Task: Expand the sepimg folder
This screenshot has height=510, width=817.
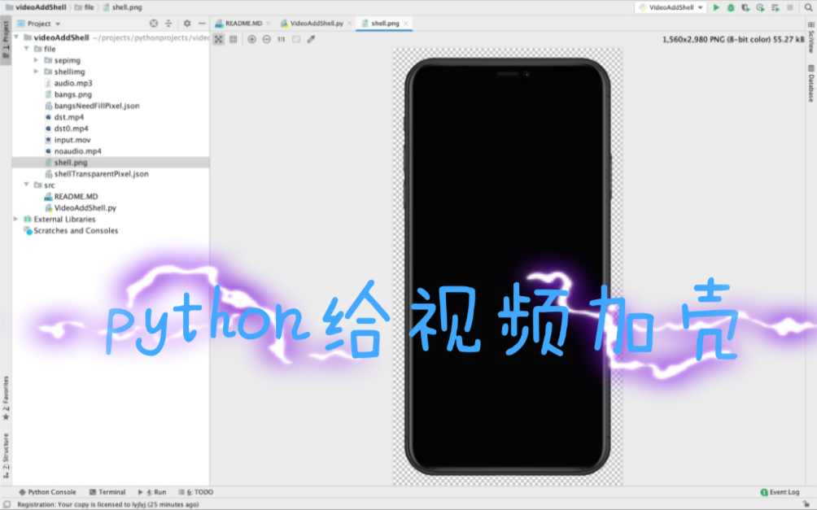Action: point(35,59)
